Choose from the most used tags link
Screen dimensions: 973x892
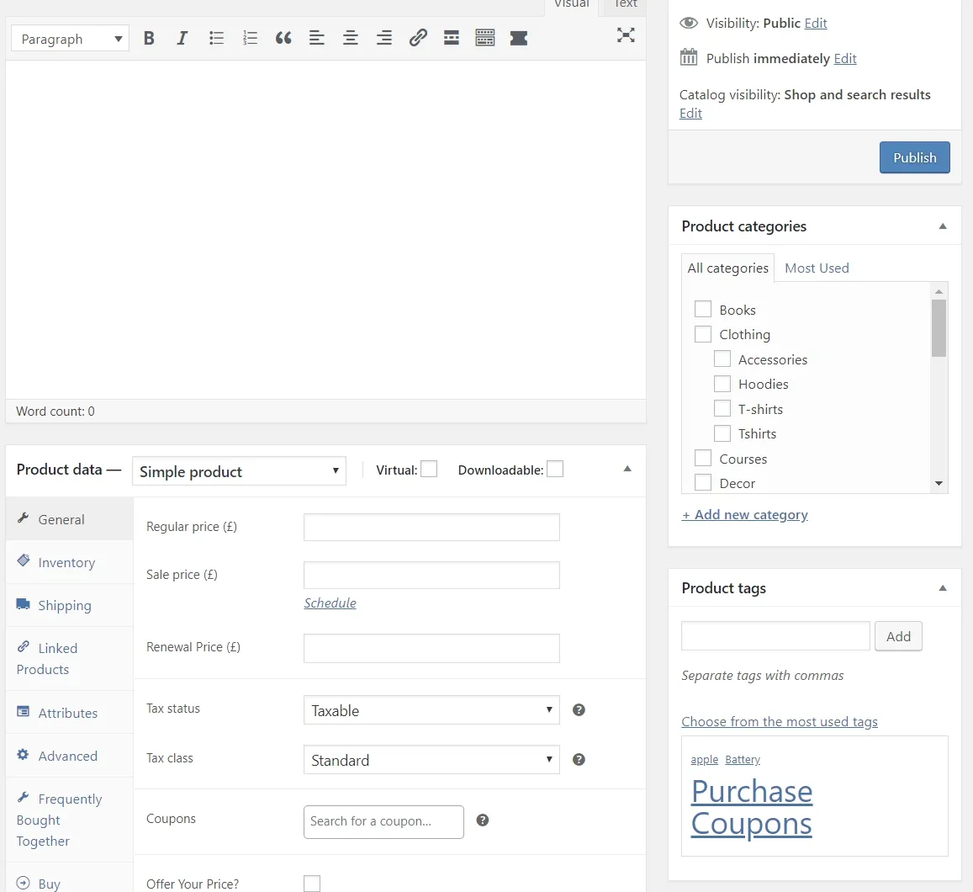click(x=780, y=721)
